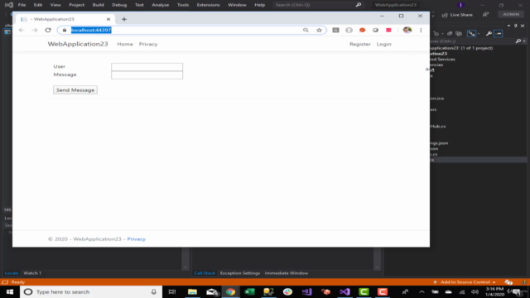Toggle Solution Explorer auto-hide pin
This screenshot has height=298, width=530.
click(x=516, y=26)
